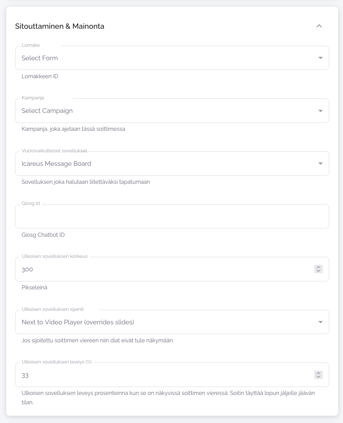Screen dimensions: 343x423
Task: Collapse the Sitouttaminen & Mainonta section chevron
Action: pos(319,26)
